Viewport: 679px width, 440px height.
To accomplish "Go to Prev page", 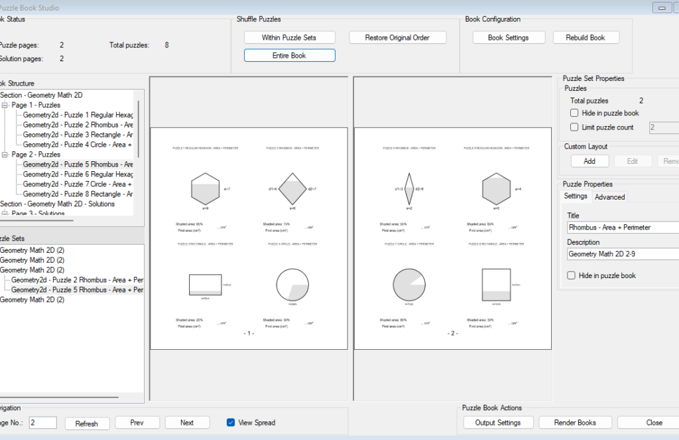I will [x=137, y=423].
